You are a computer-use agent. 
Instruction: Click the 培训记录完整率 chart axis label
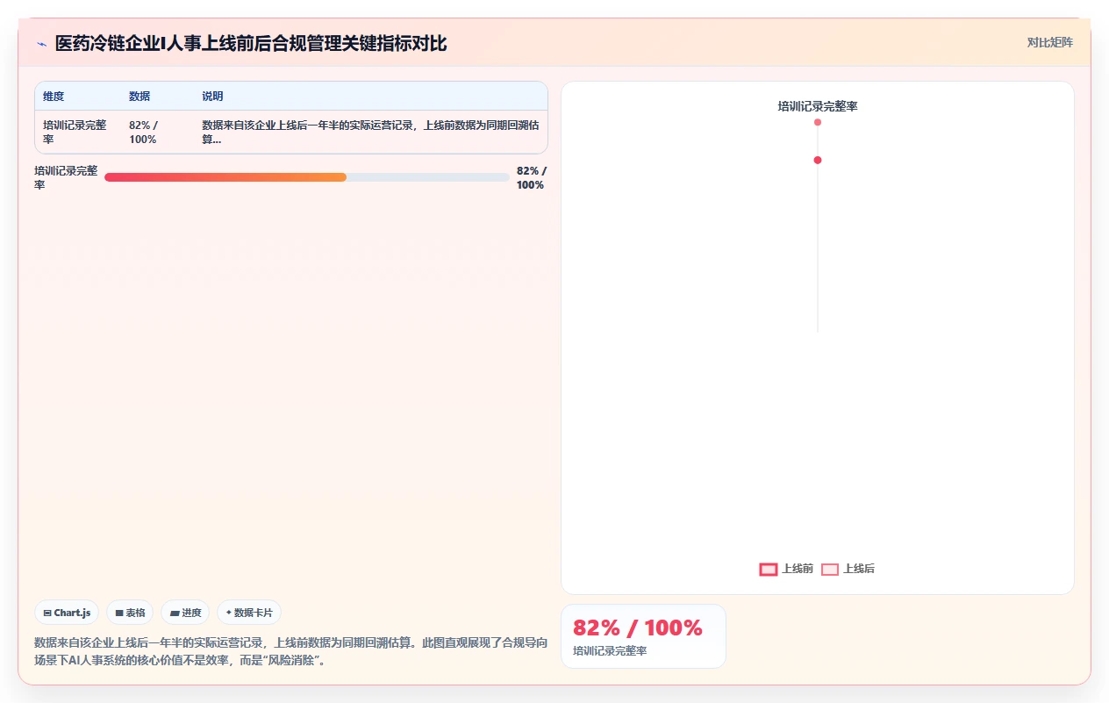tap(818, 106)
